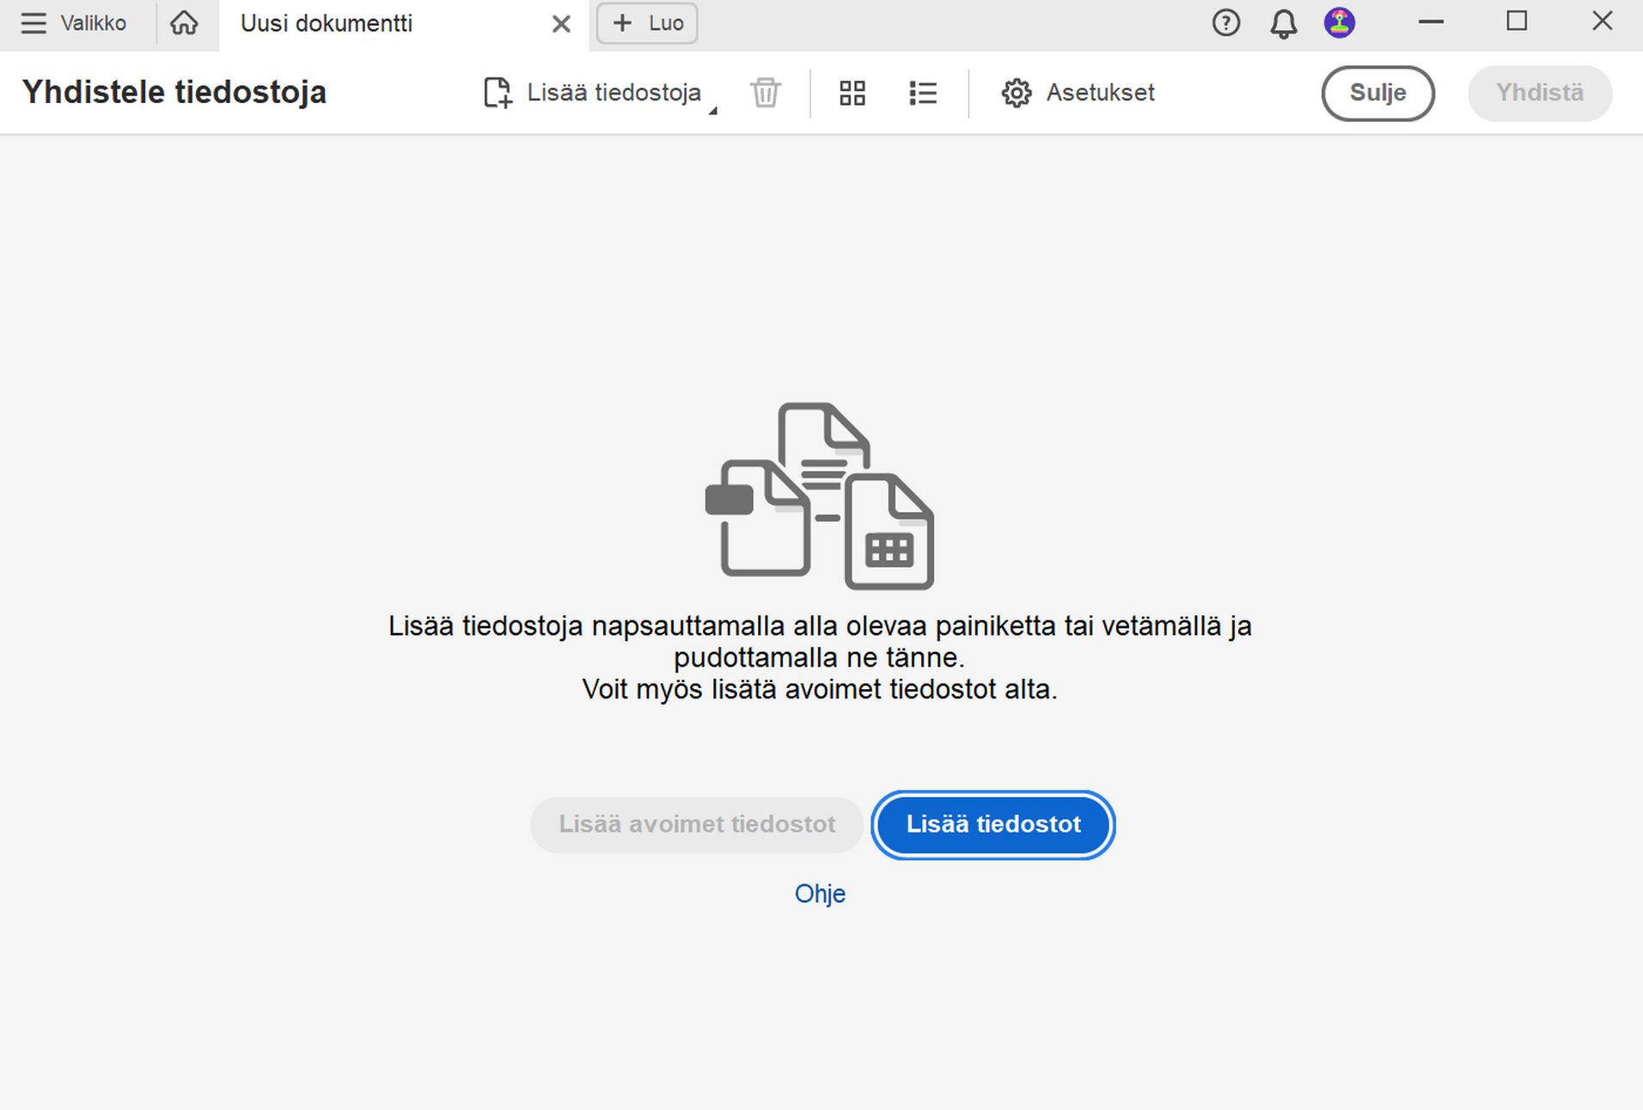
Task: Open the Ohje help link
Action: point(820,893)
